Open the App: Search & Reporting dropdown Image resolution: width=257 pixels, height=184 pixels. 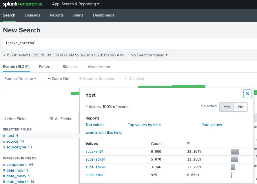(76, 4)
